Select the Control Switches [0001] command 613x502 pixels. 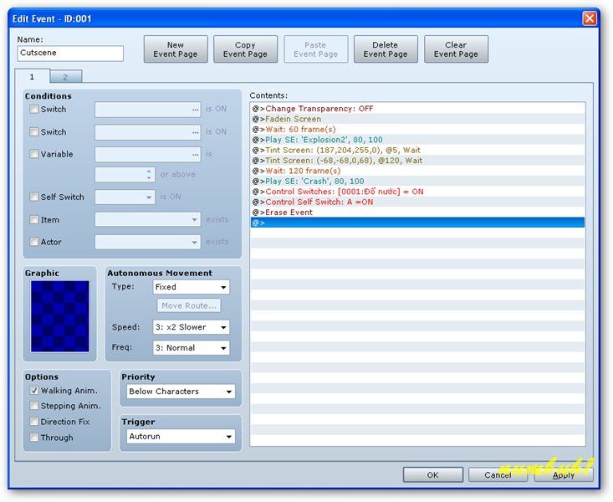[417, 192]
